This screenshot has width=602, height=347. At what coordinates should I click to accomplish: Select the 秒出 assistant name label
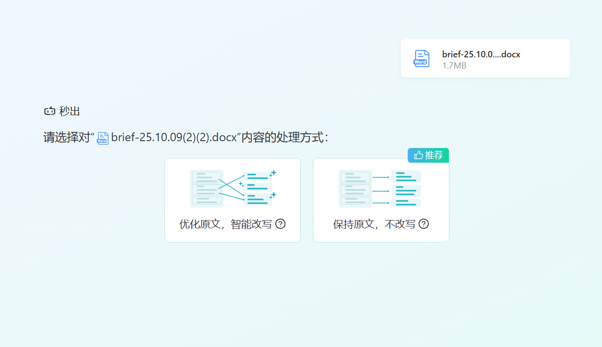coord(70,111)
